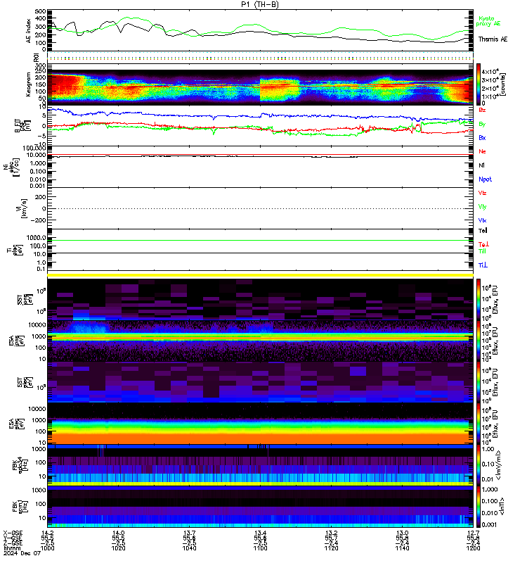This screenshot has width=527, height=563.
Task: Select the [counts] color bar label
Action: pos(502,84)
